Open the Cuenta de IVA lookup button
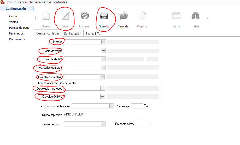 pyautogui.click(x=103, y=59)
